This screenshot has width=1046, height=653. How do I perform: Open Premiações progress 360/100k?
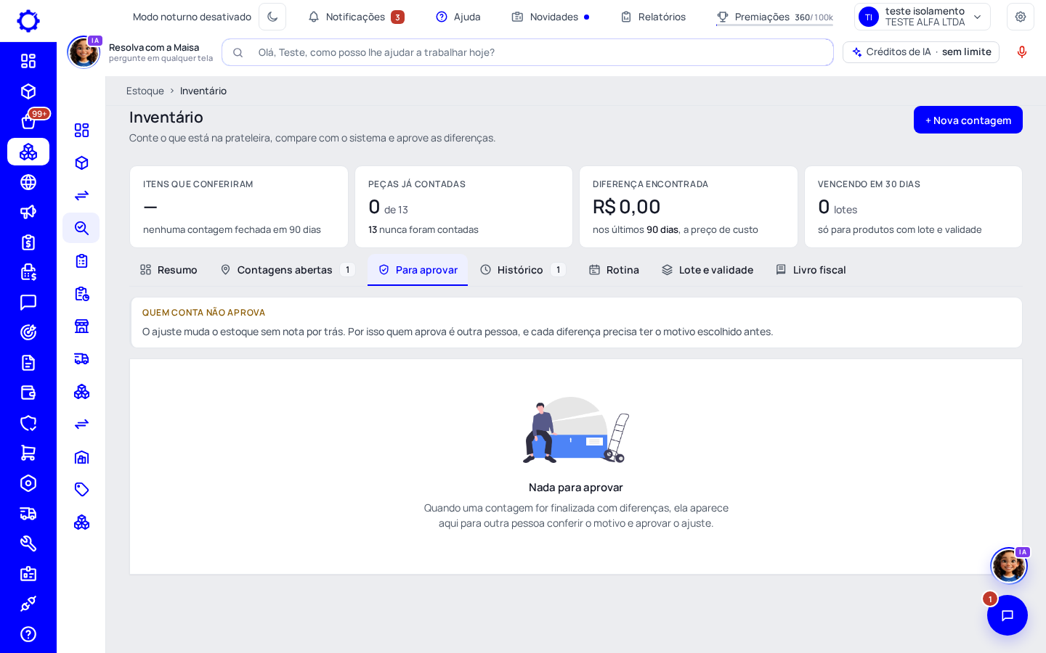[x=774, y=17]
